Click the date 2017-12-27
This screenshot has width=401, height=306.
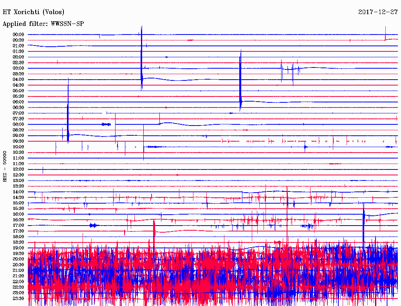point(378,12)
